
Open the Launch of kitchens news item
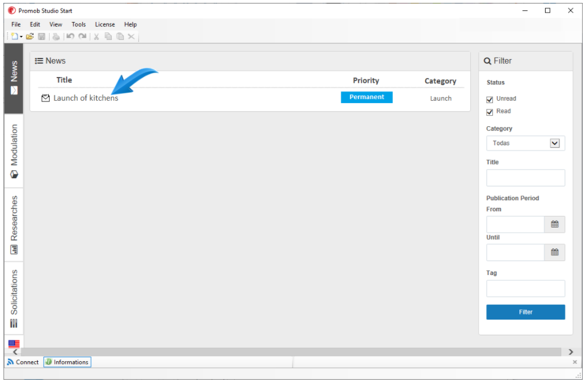tap(86, 98)
